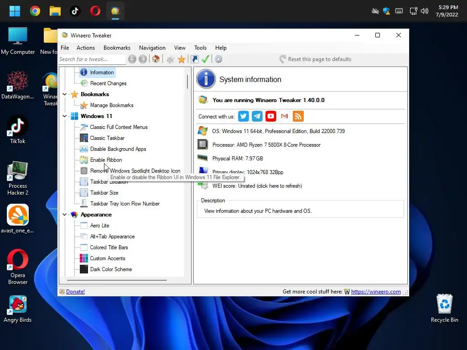The width and height of the screenshot is (467, 350).
Task: Click the Donate! link
Action: click(75, 292)
